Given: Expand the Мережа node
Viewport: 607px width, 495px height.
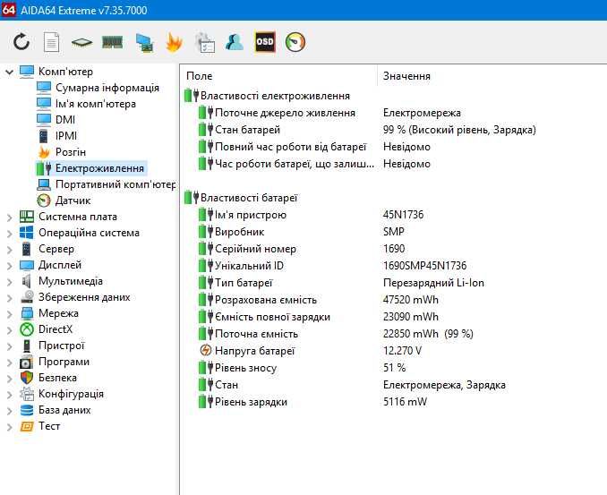Looking at the screenshot, I should [x=10, y=314].
